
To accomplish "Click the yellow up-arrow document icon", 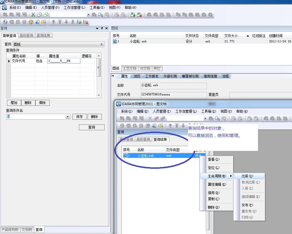I will click(44, 22).
